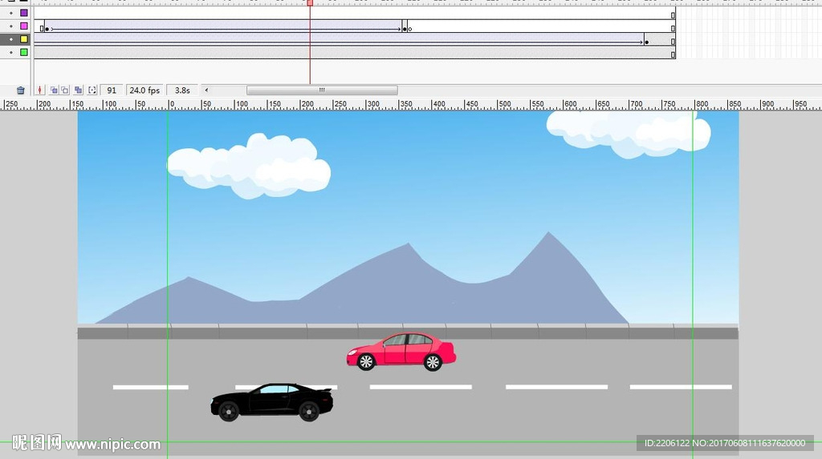Open the Modify Markers bracket icon
822x459 pixels.
tap(92, 90)
